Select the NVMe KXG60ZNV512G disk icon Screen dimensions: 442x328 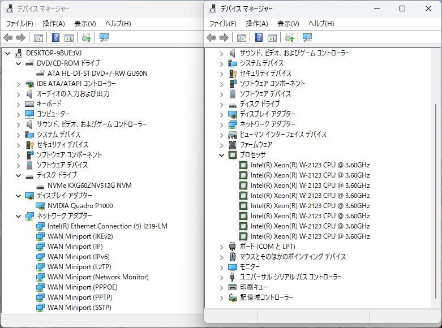click(40, 186)
